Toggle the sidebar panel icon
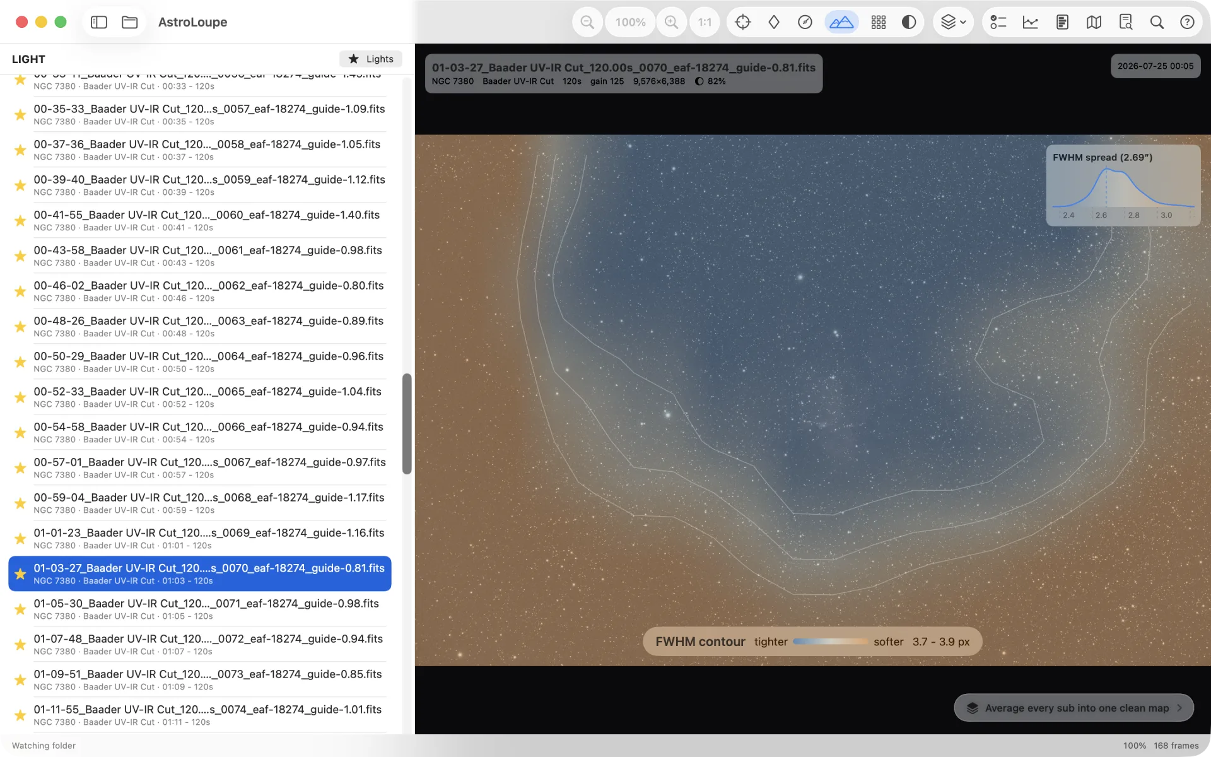This screenshot has height=757, width=1211. [x=99, y=22]
